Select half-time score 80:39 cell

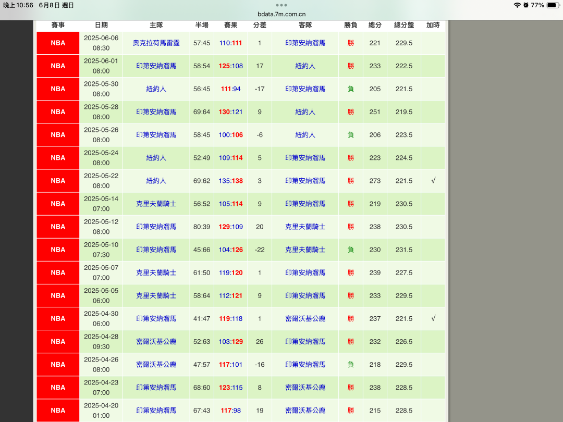point(202,227)
